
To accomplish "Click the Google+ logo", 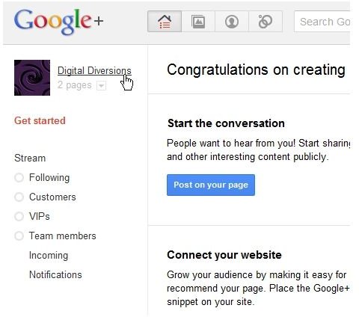I will point(59,22).
